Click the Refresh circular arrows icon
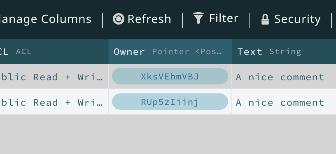This screenshot has height=154, width=336. (x=119, y=19)
